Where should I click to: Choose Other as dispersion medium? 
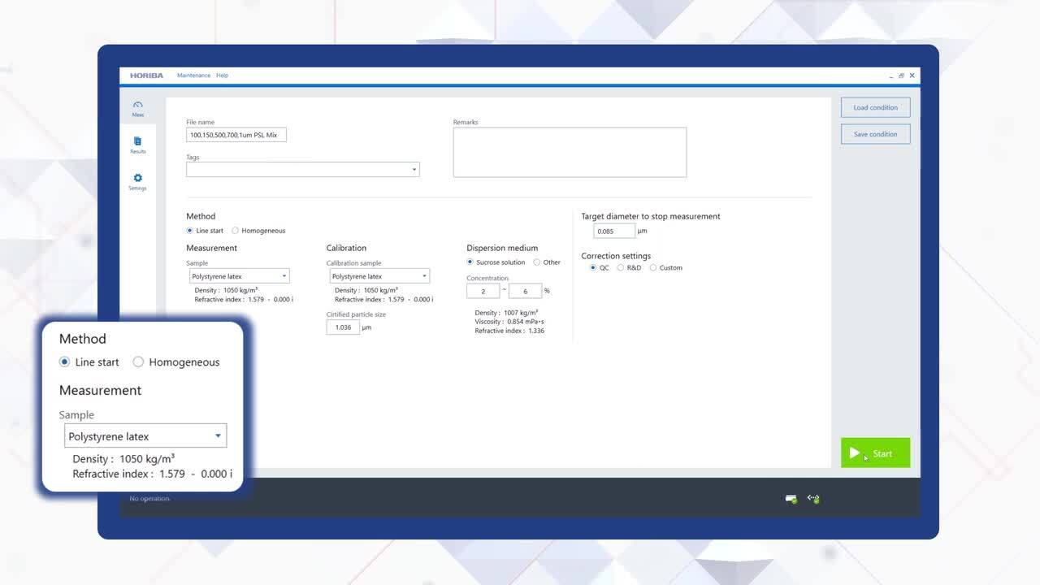pos(537,262)
